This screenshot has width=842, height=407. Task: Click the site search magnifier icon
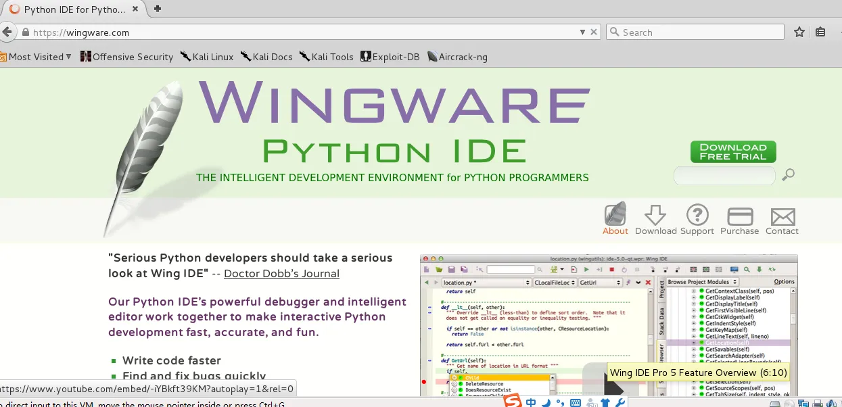[x=788, y=175]
